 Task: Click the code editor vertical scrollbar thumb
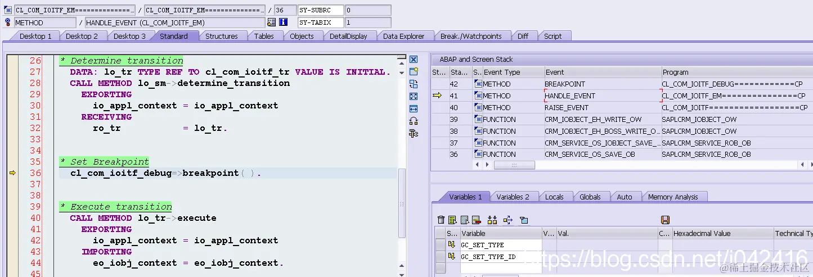pos(402,202)
